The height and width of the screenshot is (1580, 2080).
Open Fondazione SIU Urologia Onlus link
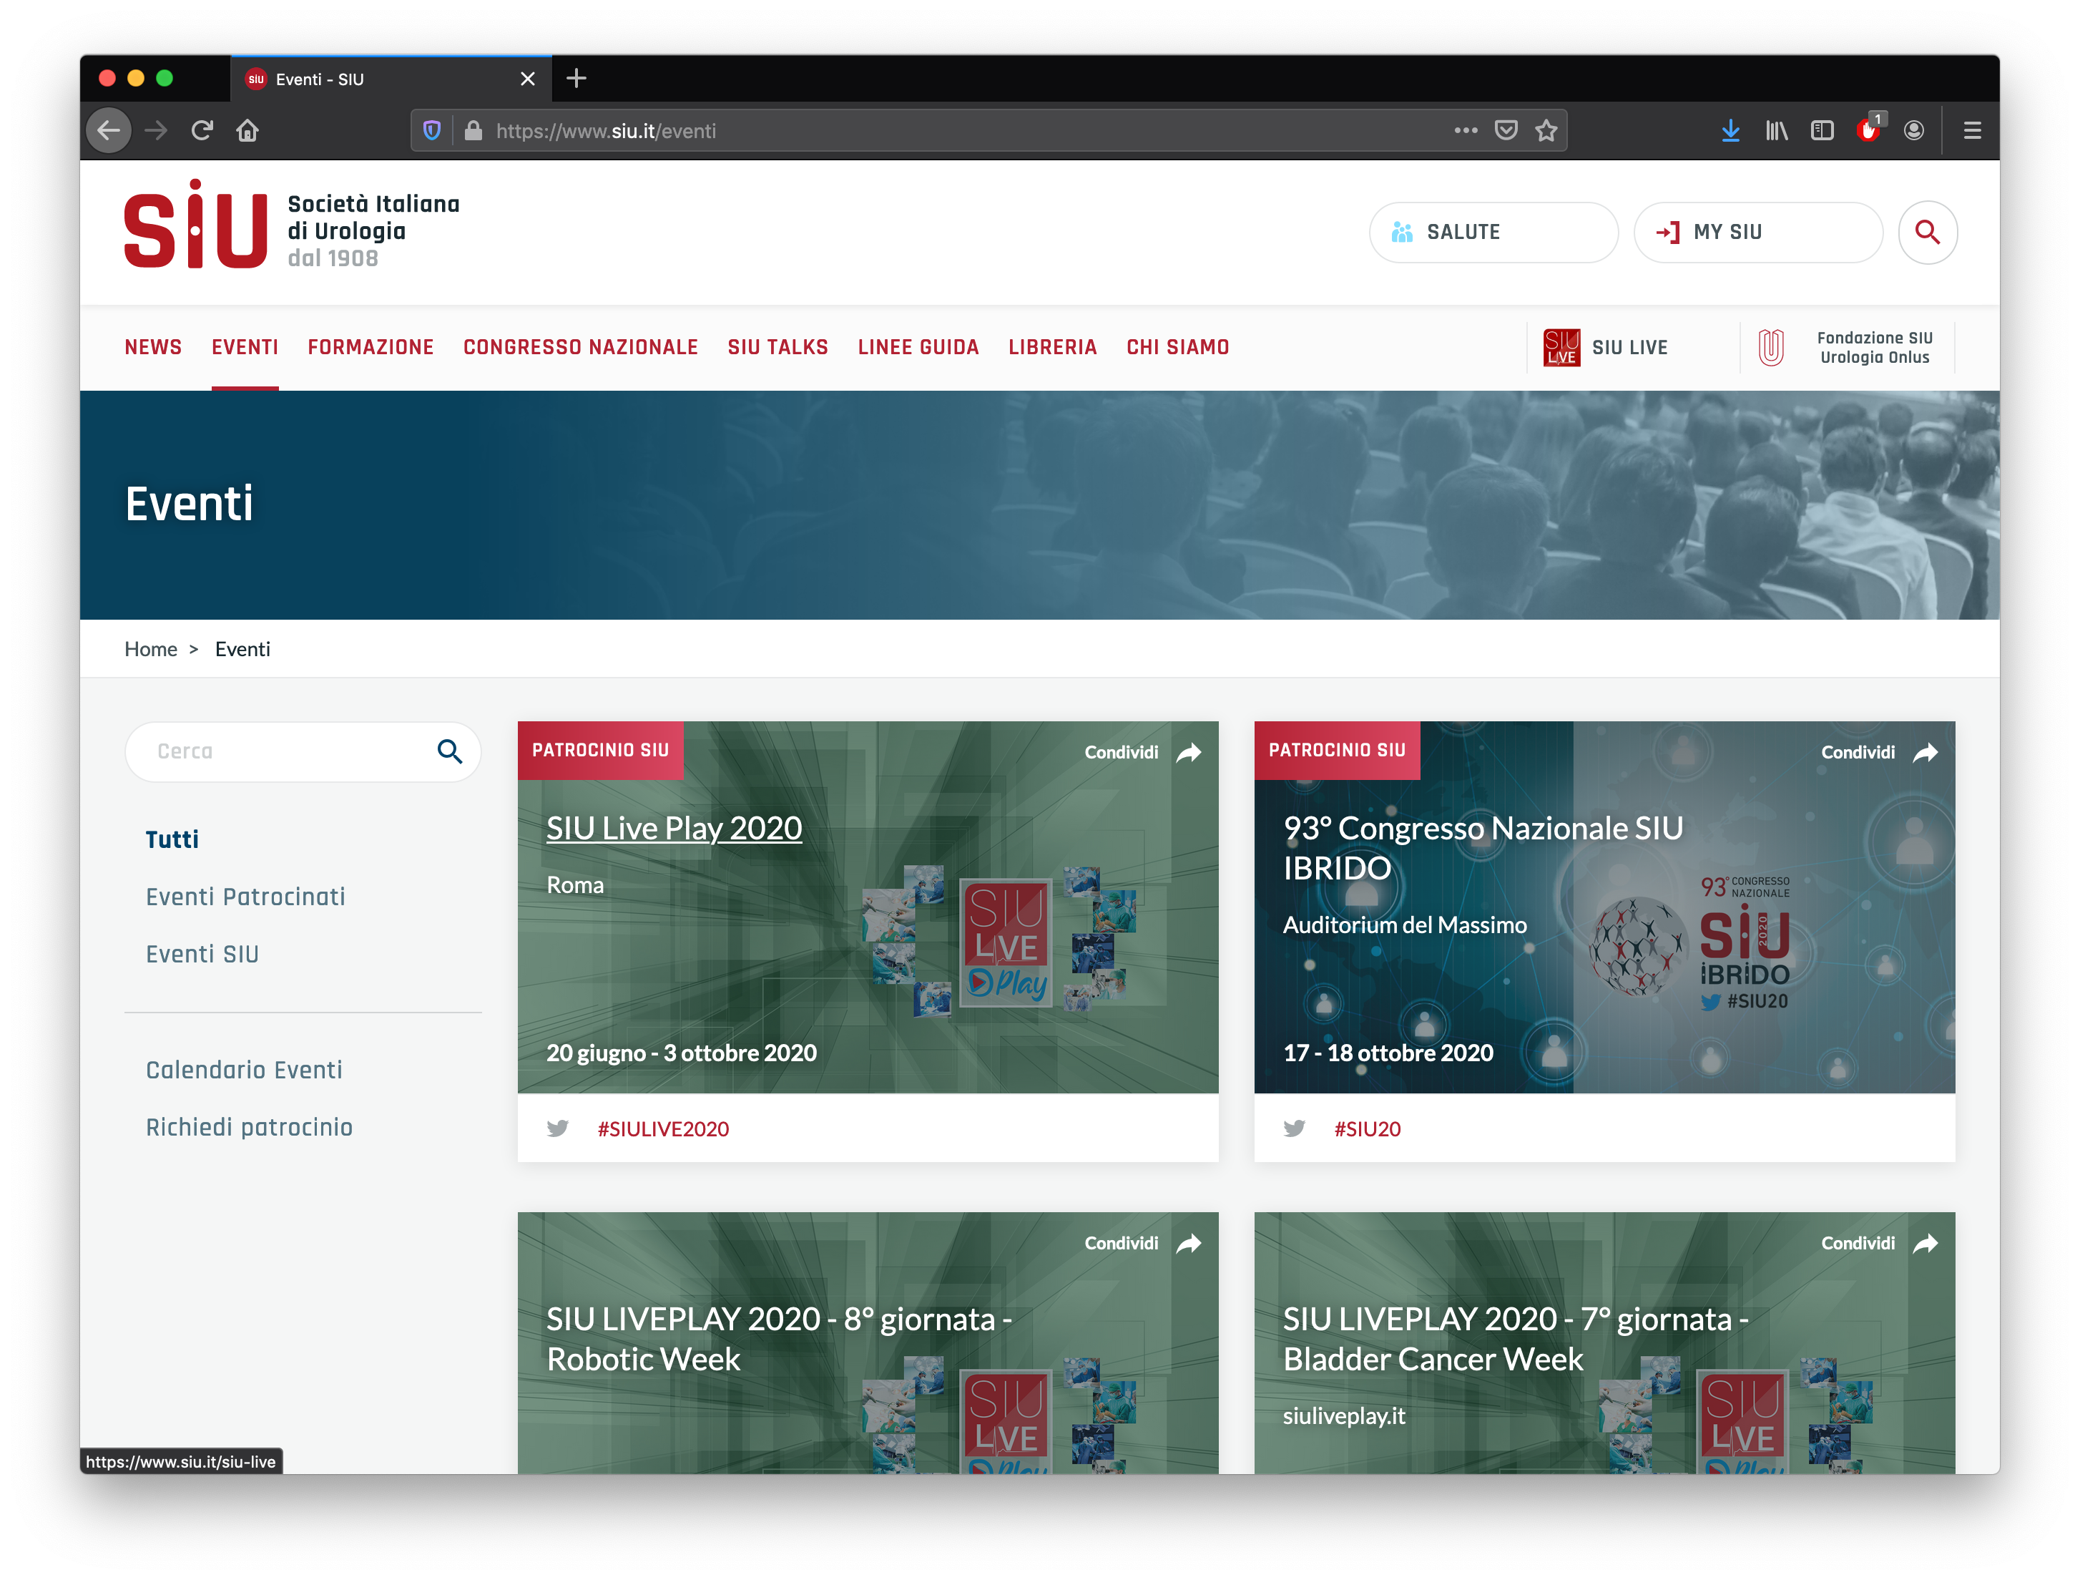(1846, 347)
